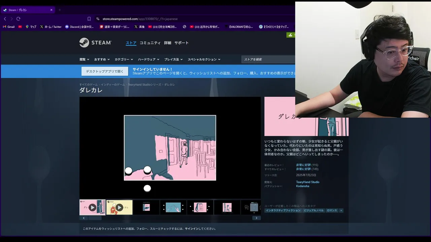Open recent reviews 非常に好評 (115) link
Screen dimensions: 431x242
pos(307,165)
